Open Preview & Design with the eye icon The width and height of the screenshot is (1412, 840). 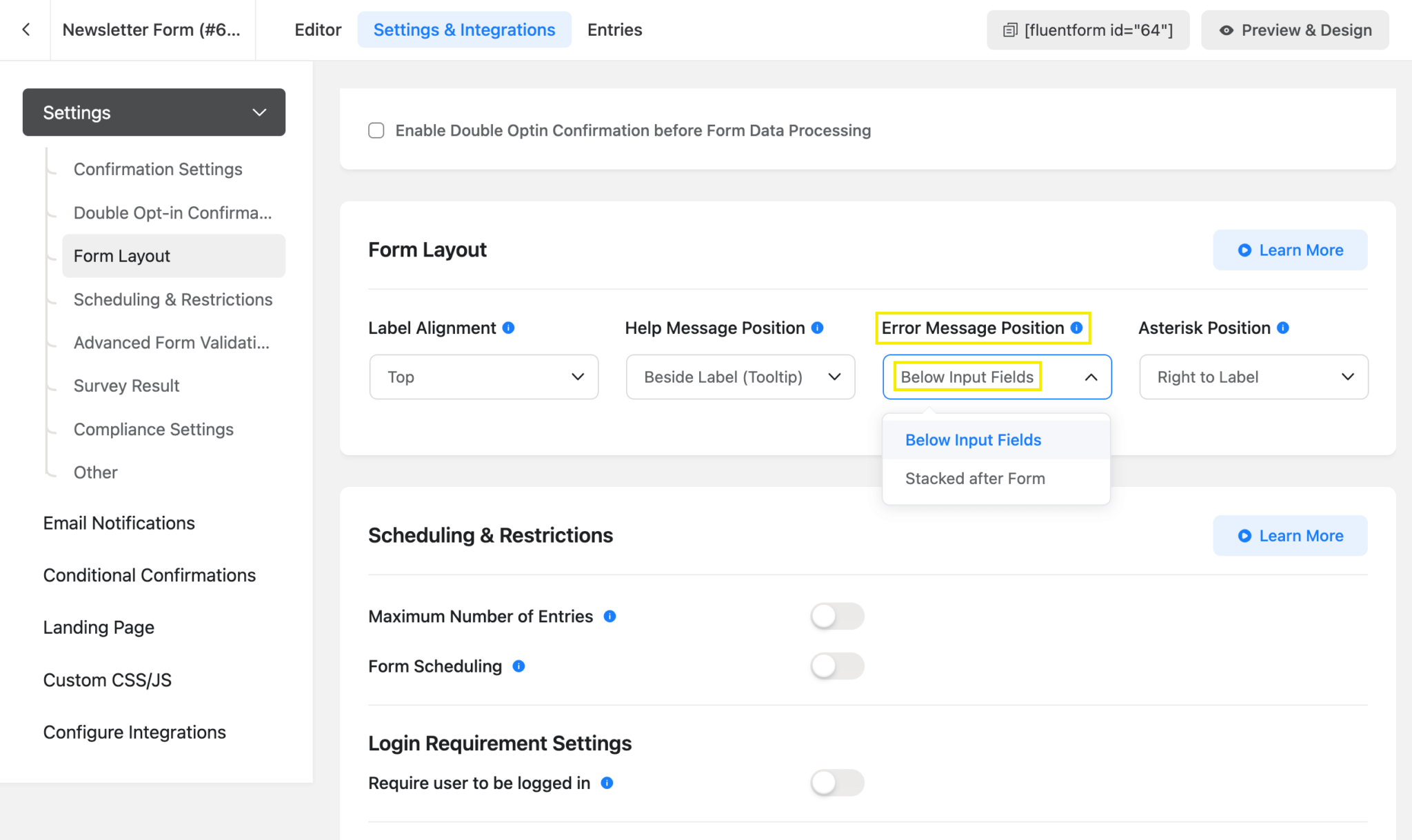(x=1294, y=30)
